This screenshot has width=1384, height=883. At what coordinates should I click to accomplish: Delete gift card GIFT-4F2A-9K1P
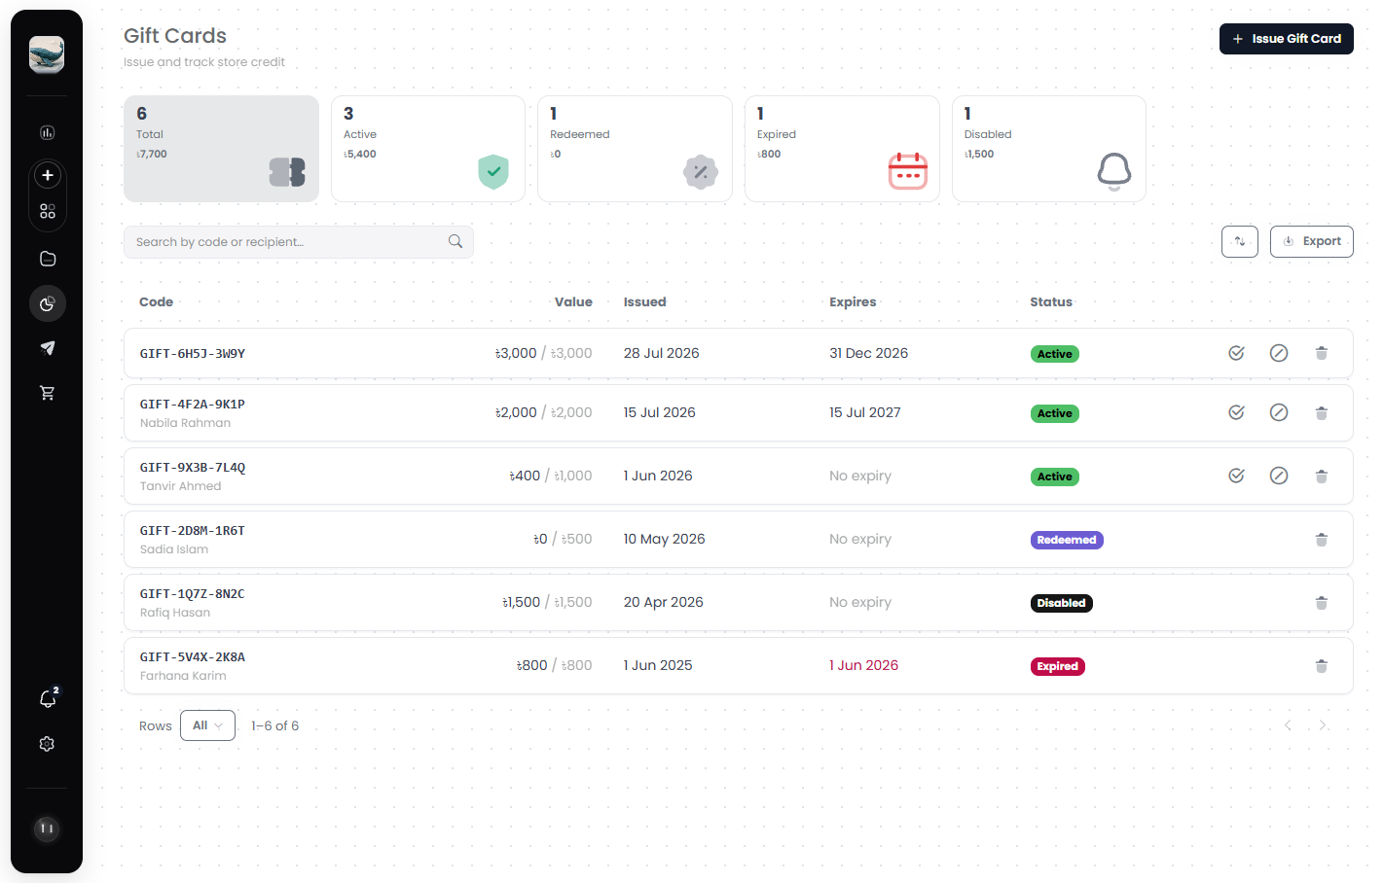click(1322, 412)
